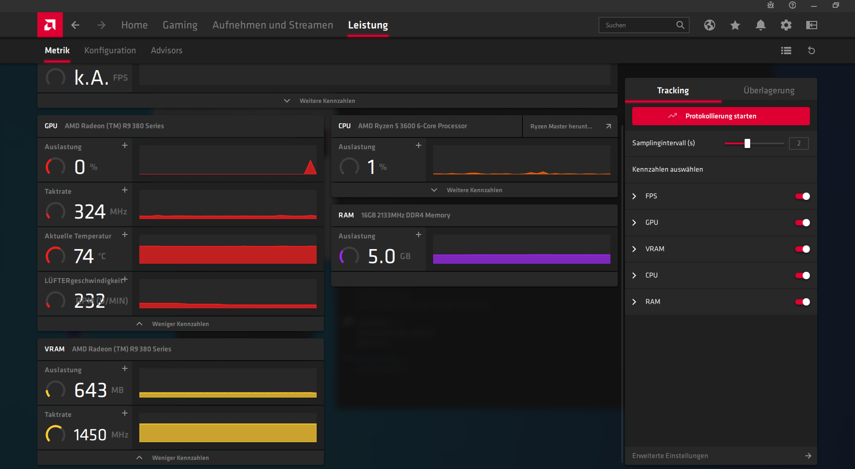The width and height of the screenshot is (855, 469).
Task: Click the GPU Taktrate graph
Action: pos(228,204)
